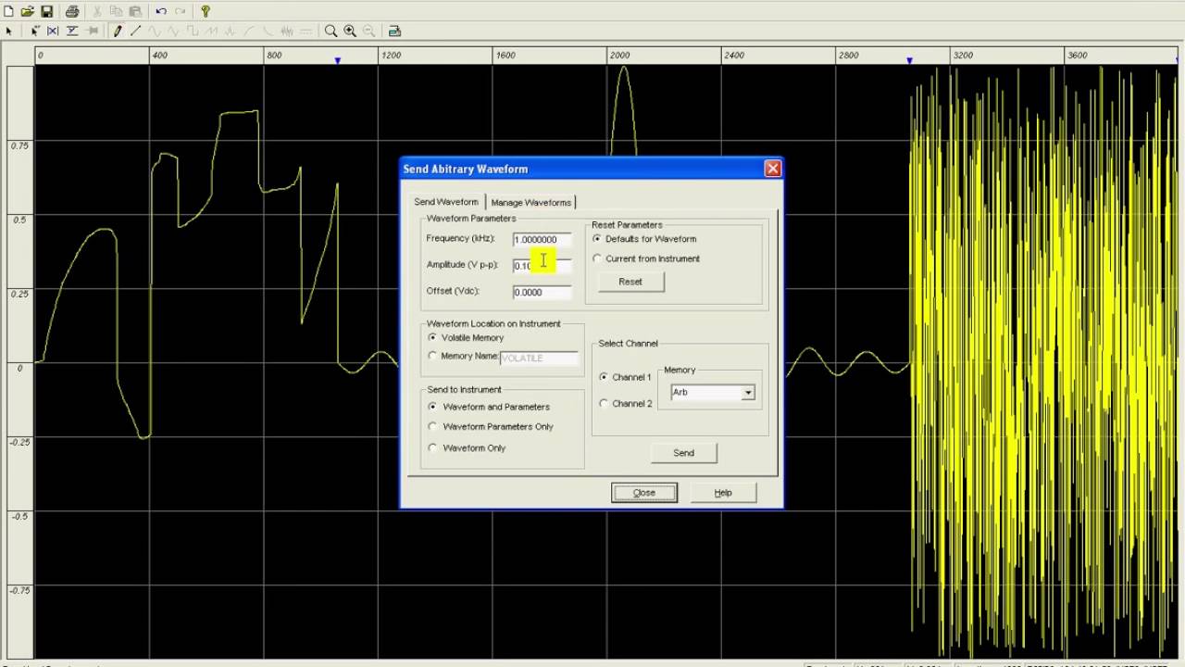Open an existing waveform file
Image resolution: width=1185 pixels, height=667 pixels.
click(28, 11)
